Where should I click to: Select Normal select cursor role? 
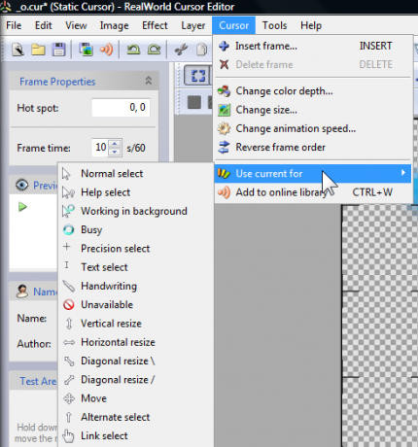(x=136, y=174)
